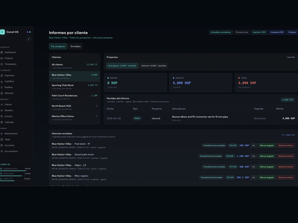Image resolution: width=298 pixels, height=223 pixels.
Task: Mark Misc repairs report as pagado
Action: [x=267, y=177]
